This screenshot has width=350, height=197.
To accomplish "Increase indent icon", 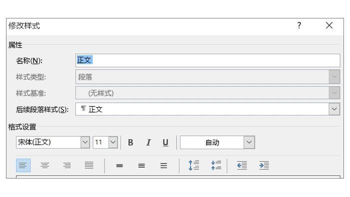I will coord(264,166).
